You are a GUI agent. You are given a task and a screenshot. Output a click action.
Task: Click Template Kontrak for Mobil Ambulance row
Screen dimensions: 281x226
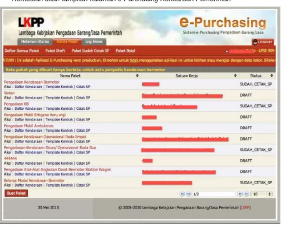59,130
